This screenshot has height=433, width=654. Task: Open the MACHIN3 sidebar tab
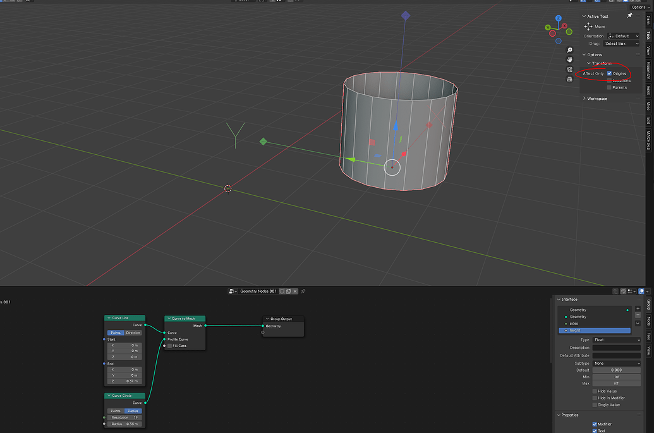click(x=648, y=140)
